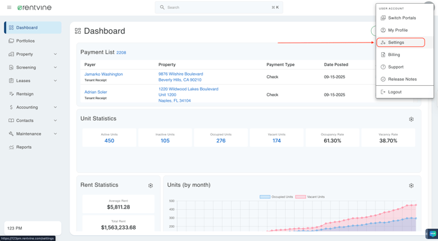Toggle Occupied Units legend swatch
Screen dimensions: 438x241
tap(265, 196)
